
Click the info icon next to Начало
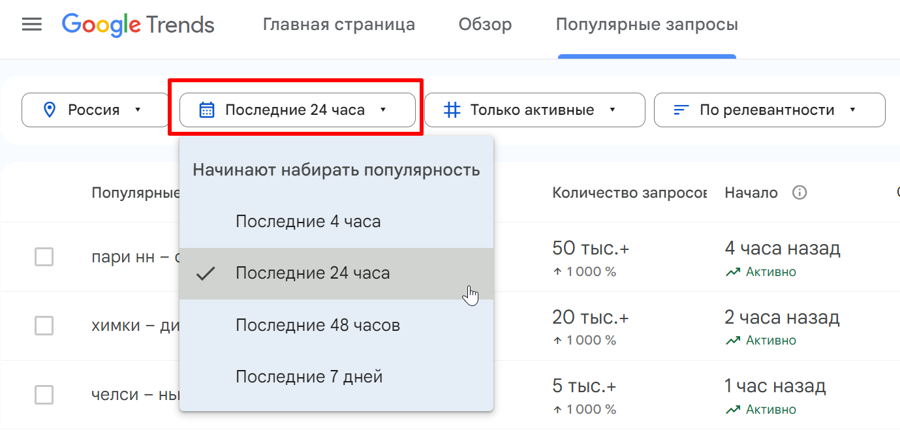point(799,193)
